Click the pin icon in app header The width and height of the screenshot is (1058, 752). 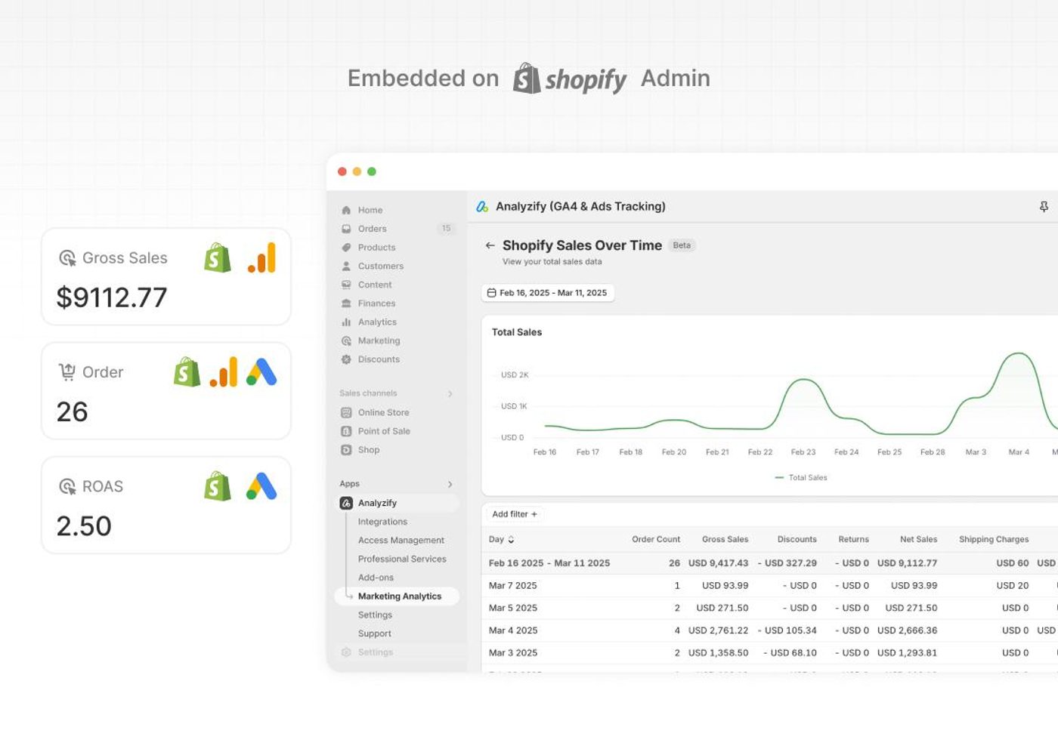pos(1044,207)
